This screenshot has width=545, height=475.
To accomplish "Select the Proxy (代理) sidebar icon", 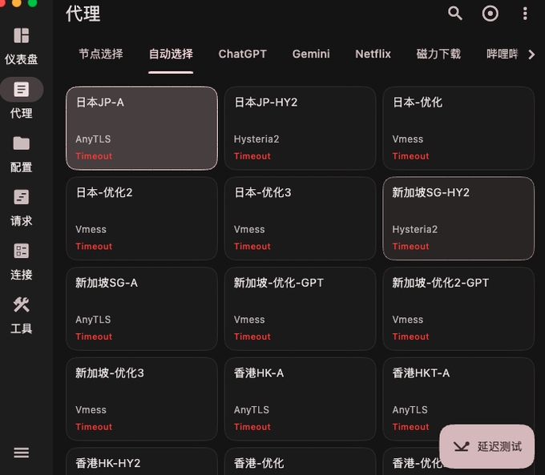I will click(x=21, y=89).
